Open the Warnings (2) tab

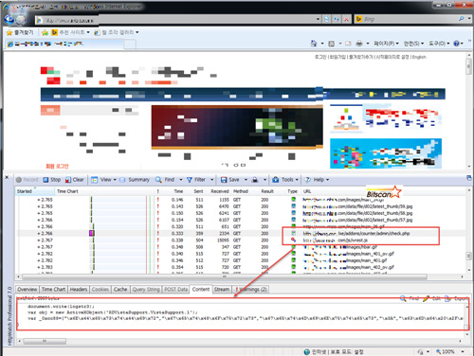point(250,290)
